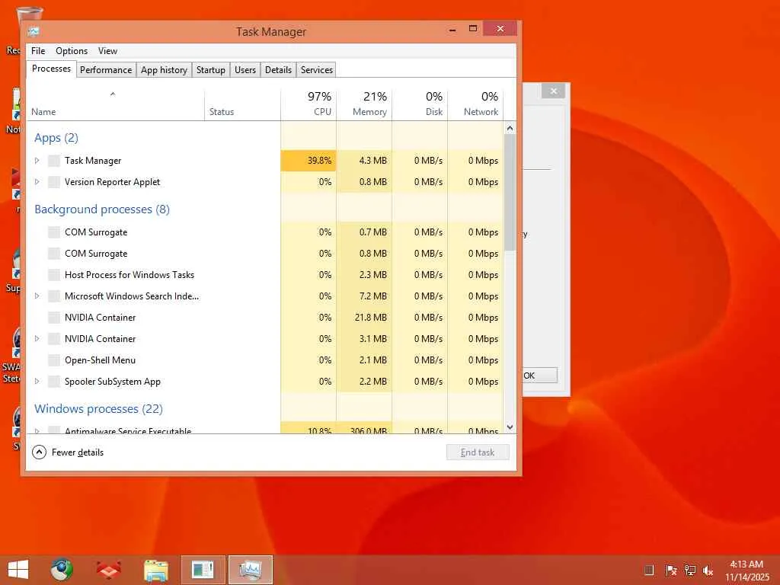Click the icon of the 21.8 MB NVIDIA Container
This screenshot has height=585, width=780.
54,318
